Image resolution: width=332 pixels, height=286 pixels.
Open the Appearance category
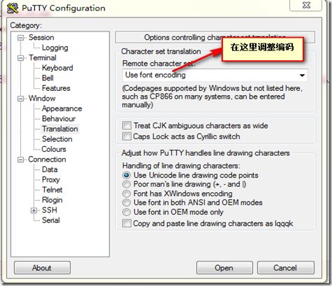pyautogui.click(x=62, y=108)
